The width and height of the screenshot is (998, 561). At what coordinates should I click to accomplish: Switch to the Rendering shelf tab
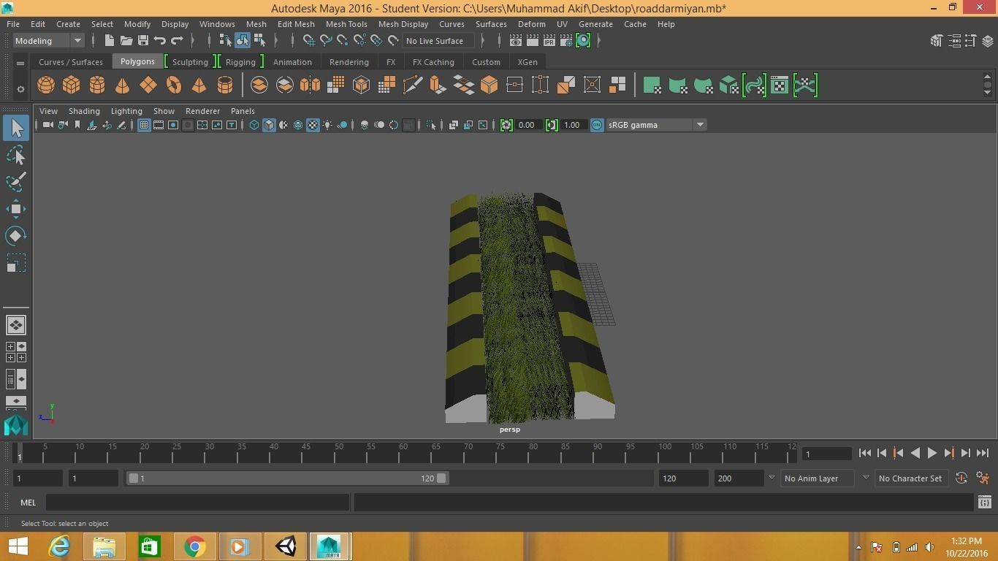click(x=349, y=62)
